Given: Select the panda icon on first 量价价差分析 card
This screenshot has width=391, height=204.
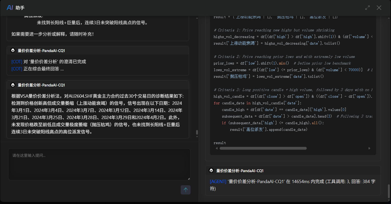Looking at the screenshot, I should point(13,50).
